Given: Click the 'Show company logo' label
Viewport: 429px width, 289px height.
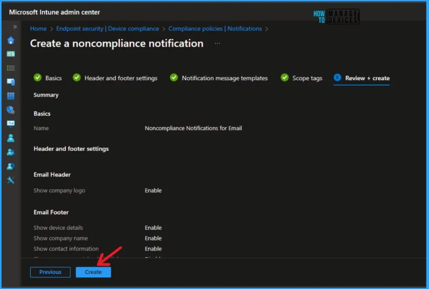Looking at the screenshot, I should [59, 190].
